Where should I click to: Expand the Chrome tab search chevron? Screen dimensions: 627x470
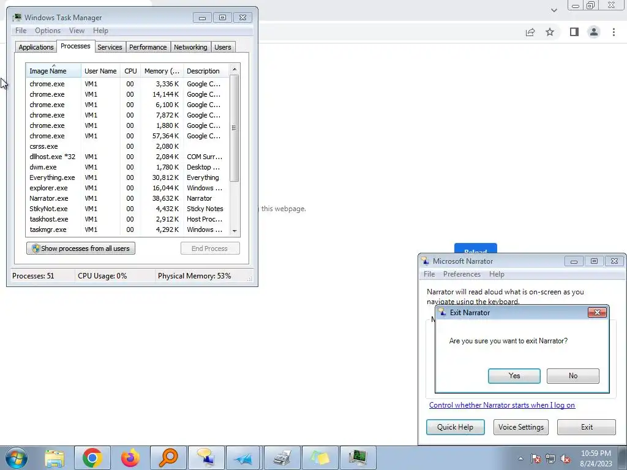[x=554, y=10]
